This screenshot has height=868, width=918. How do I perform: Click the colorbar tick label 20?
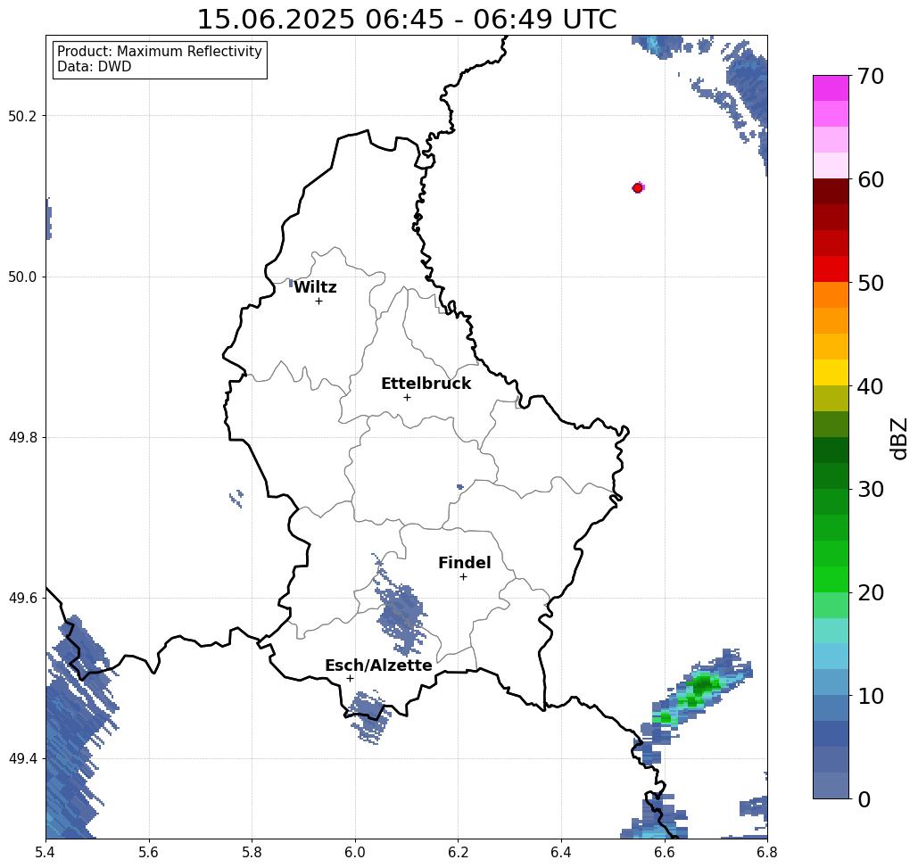coord(871,592)
